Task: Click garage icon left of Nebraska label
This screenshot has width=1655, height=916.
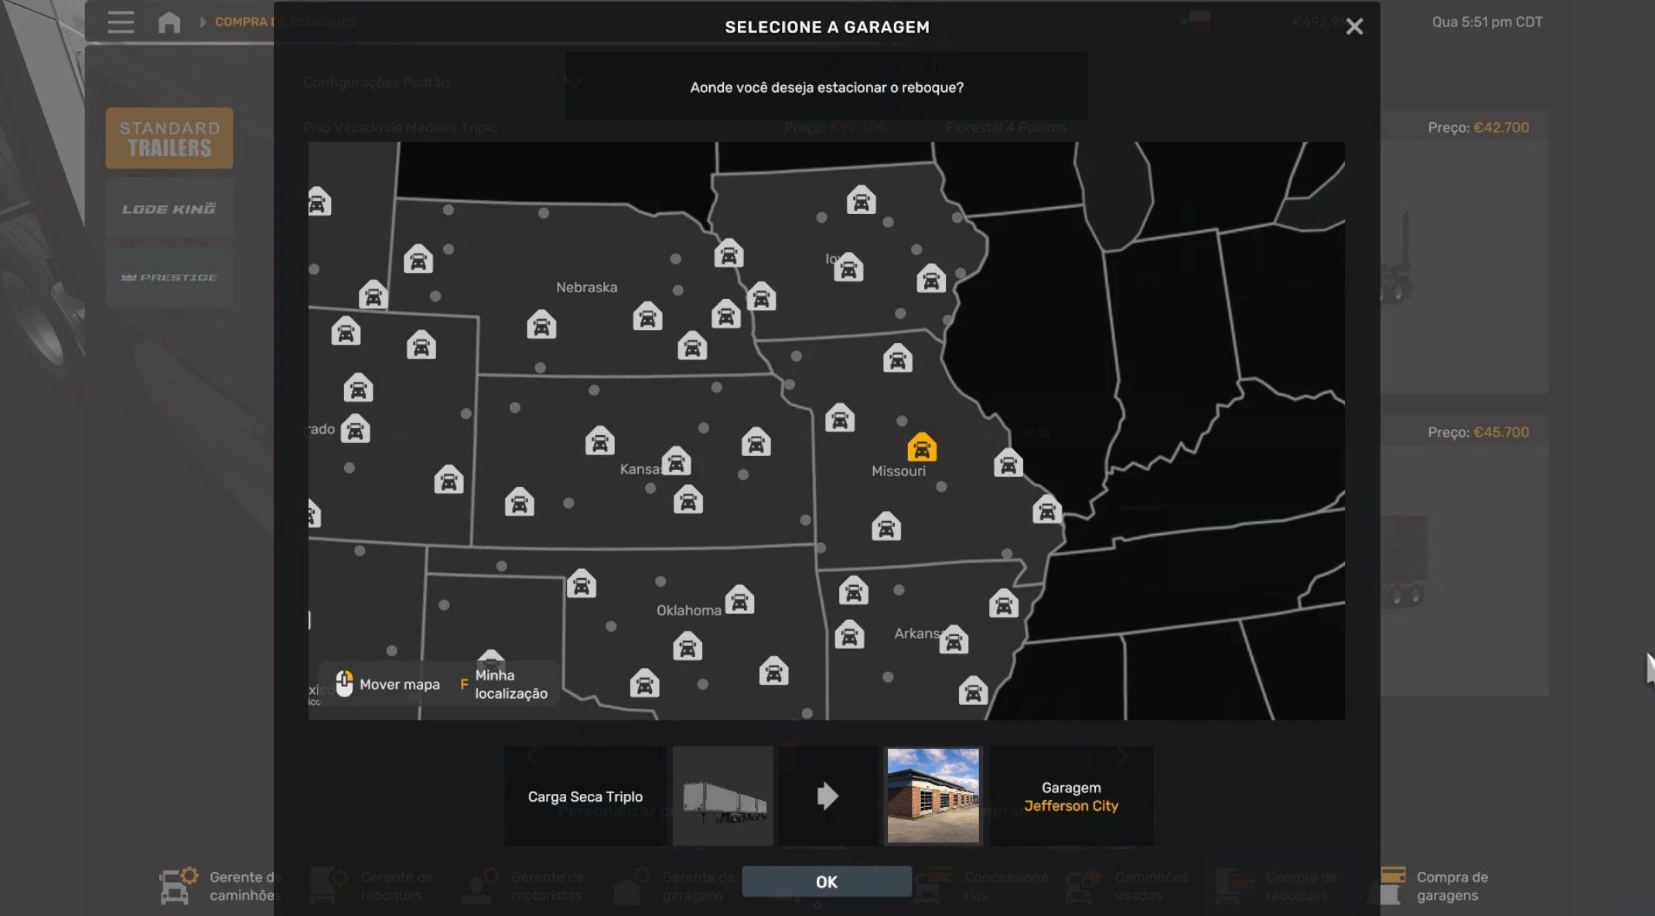Action: pyautogui.click(x=541, y=325)
